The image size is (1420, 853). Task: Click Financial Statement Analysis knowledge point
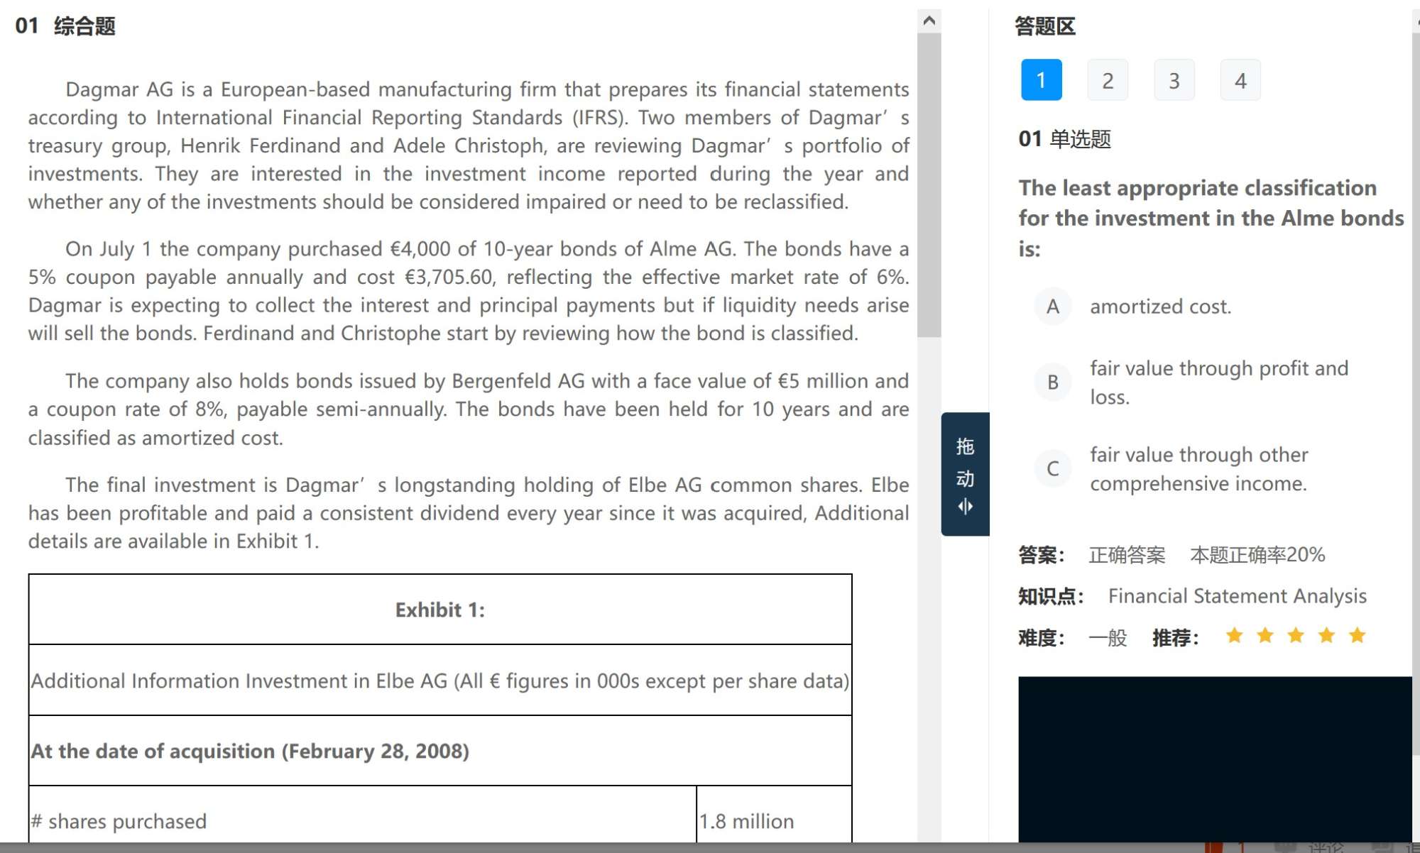click(1237, 596)
